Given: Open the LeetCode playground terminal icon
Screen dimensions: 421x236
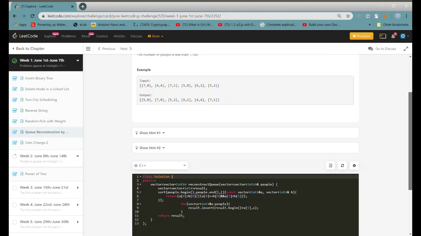Looking at the screenshot, I should (x=383, y=36).
